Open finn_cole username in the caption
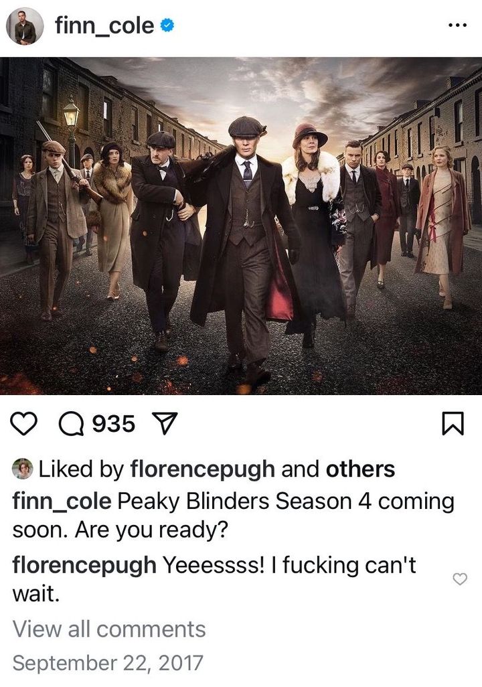 (x=62, y=502)
